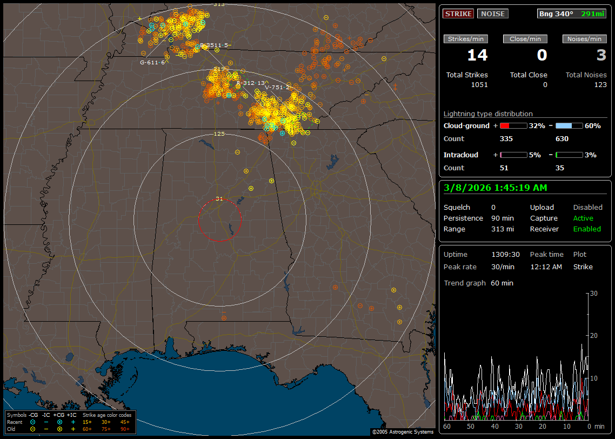The height and width of the screenshot is (439, 615).
Task: Click the old -IC dash in legend
Action: click(x=46, y=429)
